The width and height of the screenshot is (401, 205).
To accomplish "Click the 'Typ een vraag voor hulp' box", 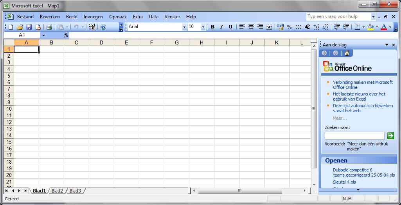I will point(338,17).
